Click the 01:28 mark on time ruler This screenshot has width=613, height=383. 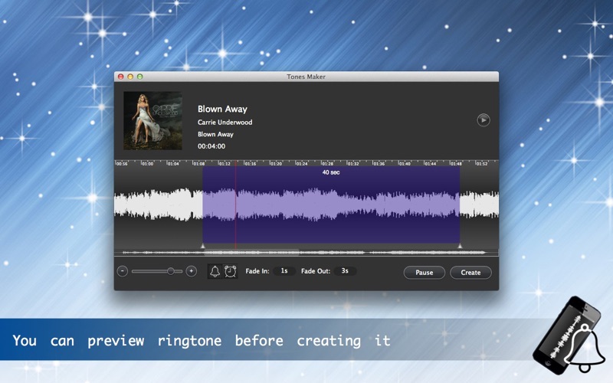(327, 163)
